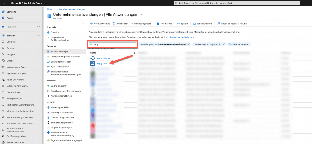Open Anmeldeprotokolle under Aktivität
Screen dimensions: 312x144
click(60, 107)
